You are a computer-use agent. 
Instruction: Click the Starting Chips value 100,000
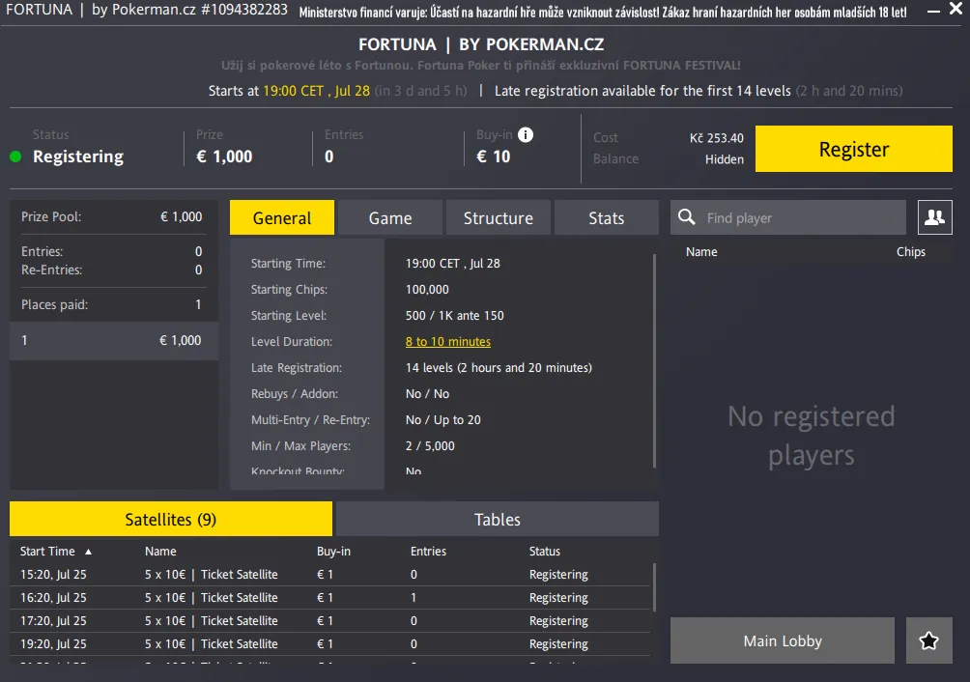pyautogui.click(x=427, y=290)
